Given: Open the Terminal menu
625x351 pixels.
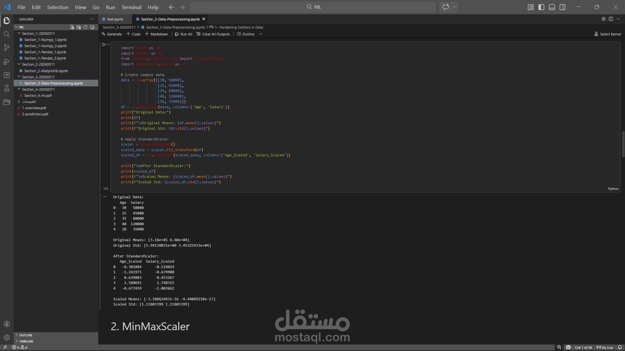Looking at the screenshot, I should click(131, 7).
